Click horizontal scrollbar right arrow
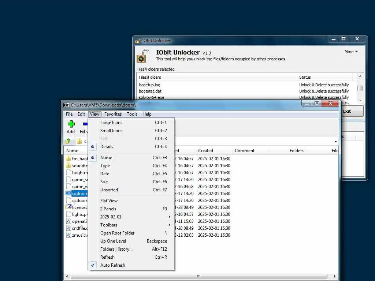Viewport: 375px width, 281px height. pyautogui.click(x=335, y=277)
